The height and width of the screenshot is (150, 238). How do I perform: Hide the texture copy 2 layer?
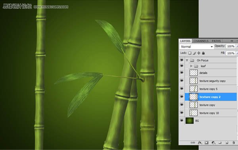pos(182,96)
